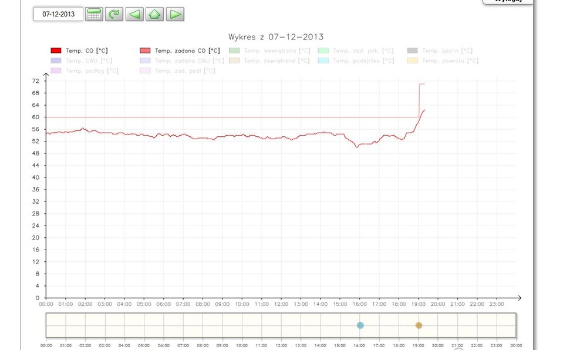Go to next day with right arrow
587x350 pixels.
point(175,14)
